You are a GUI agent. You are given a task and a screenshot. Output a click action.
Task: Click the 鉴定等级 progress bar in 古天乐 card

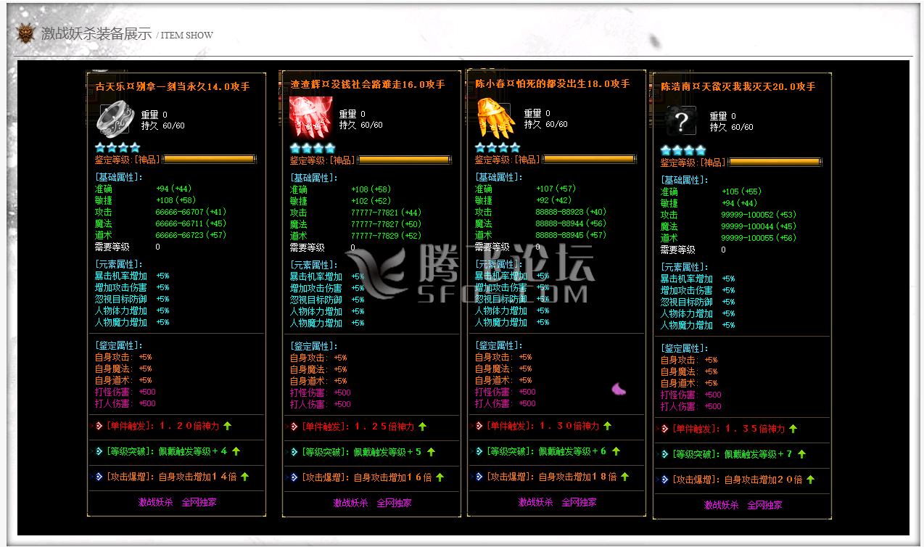(x=210, y=159)
